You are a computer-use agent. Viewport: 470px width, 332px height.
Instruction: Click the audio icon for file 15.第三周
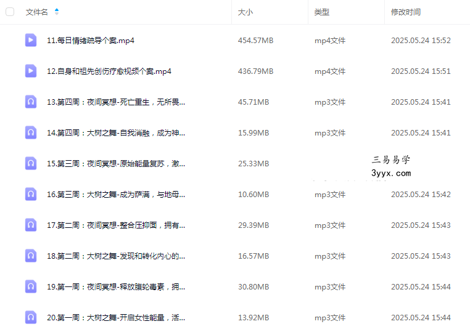[x=31, y=163]
